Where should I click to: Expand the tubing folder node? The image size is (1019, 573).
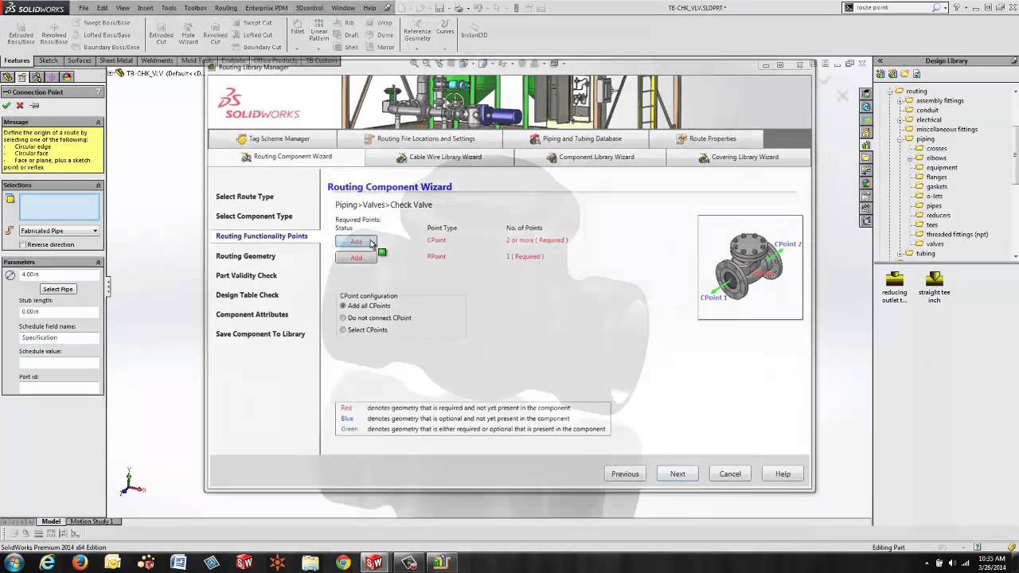(x=899, y=254)
